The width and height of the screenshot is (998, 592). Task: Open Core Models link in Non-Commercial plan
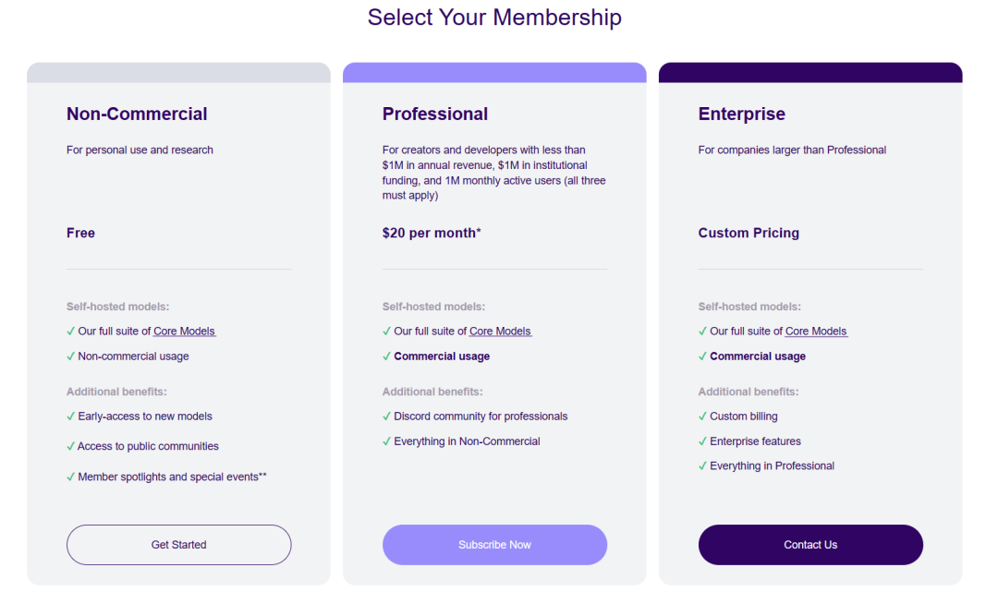click(x=184, y=332)
